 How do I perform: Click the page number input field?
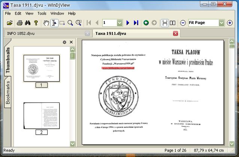click(x=110, y=23)
